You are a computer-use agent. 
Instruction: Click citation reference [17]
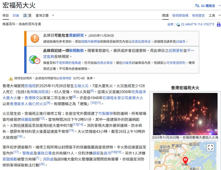point(16,152)
